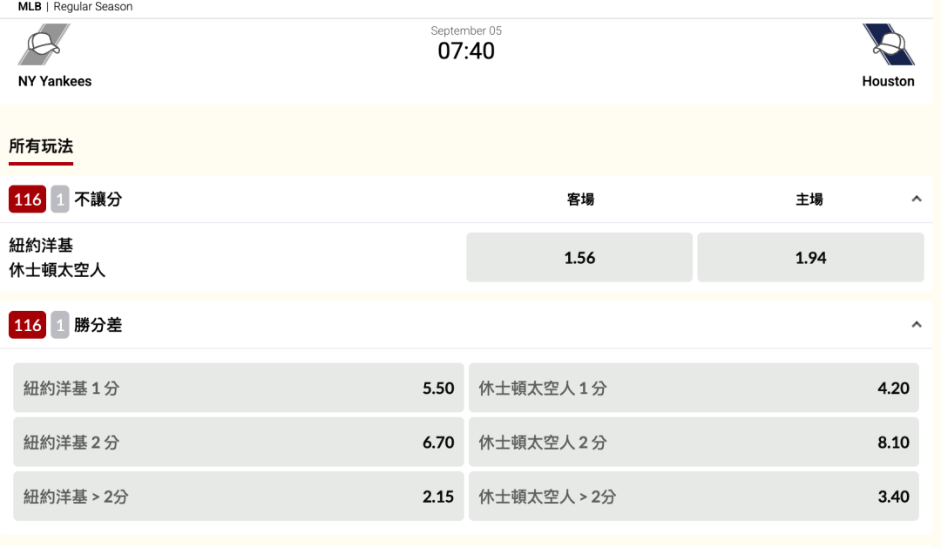This screenshot has width=941, height=548.
Task: Click the red 116 badge beside 勝分差
Action: tap(28, 325)
